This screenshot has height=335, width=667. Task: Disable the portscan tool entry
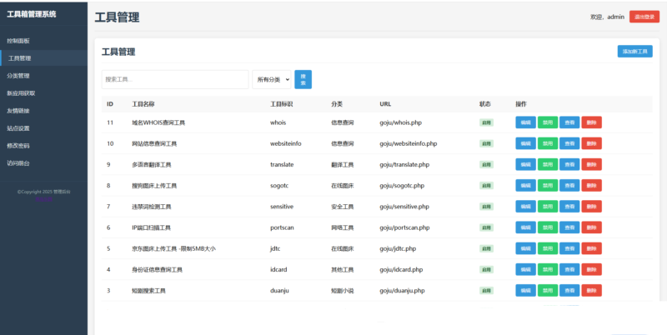click(548, 227)
